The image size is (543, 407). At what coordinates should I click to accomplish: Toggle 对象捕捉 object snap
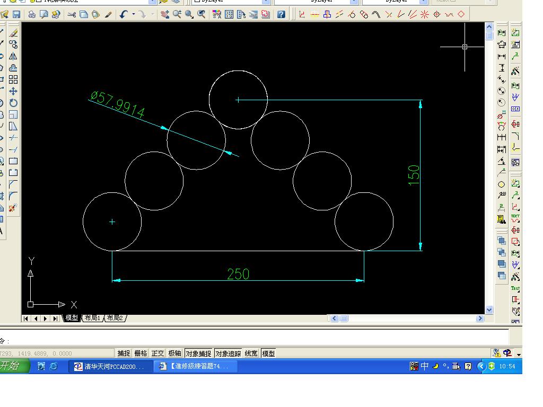click(x=198, y=353)
